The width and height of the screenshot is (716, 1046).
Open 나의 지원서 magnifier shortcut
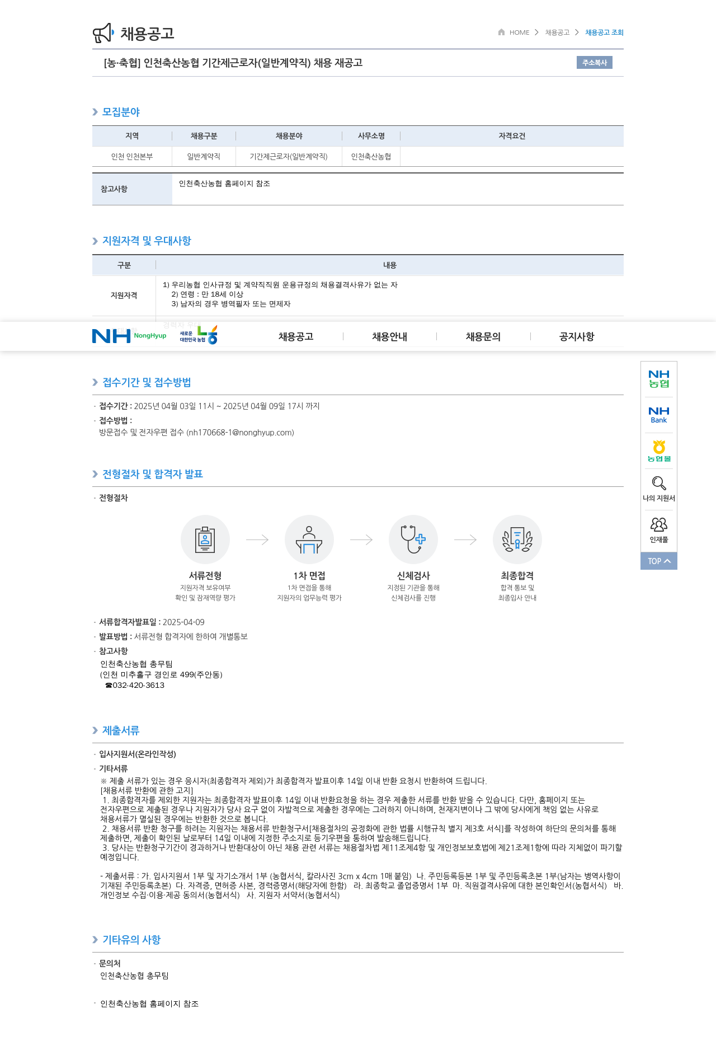[x=659, y=489]
